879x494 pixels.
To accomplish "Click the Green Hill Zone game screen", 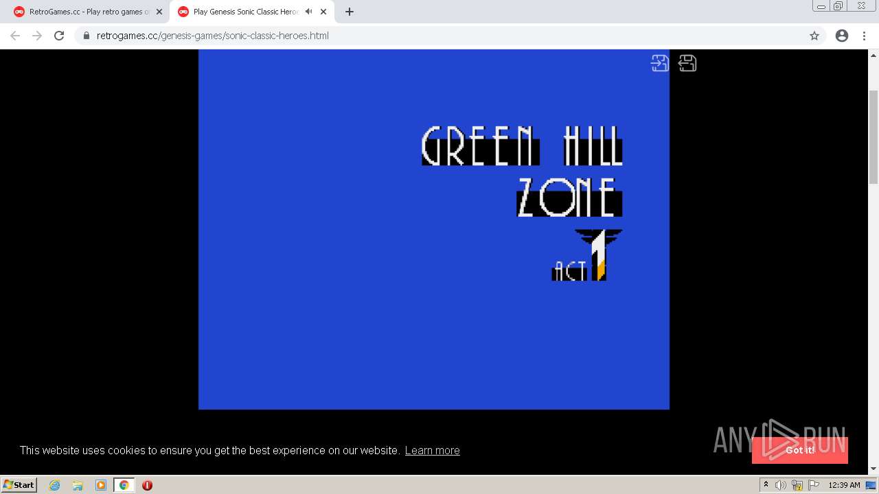I will 434,229.
